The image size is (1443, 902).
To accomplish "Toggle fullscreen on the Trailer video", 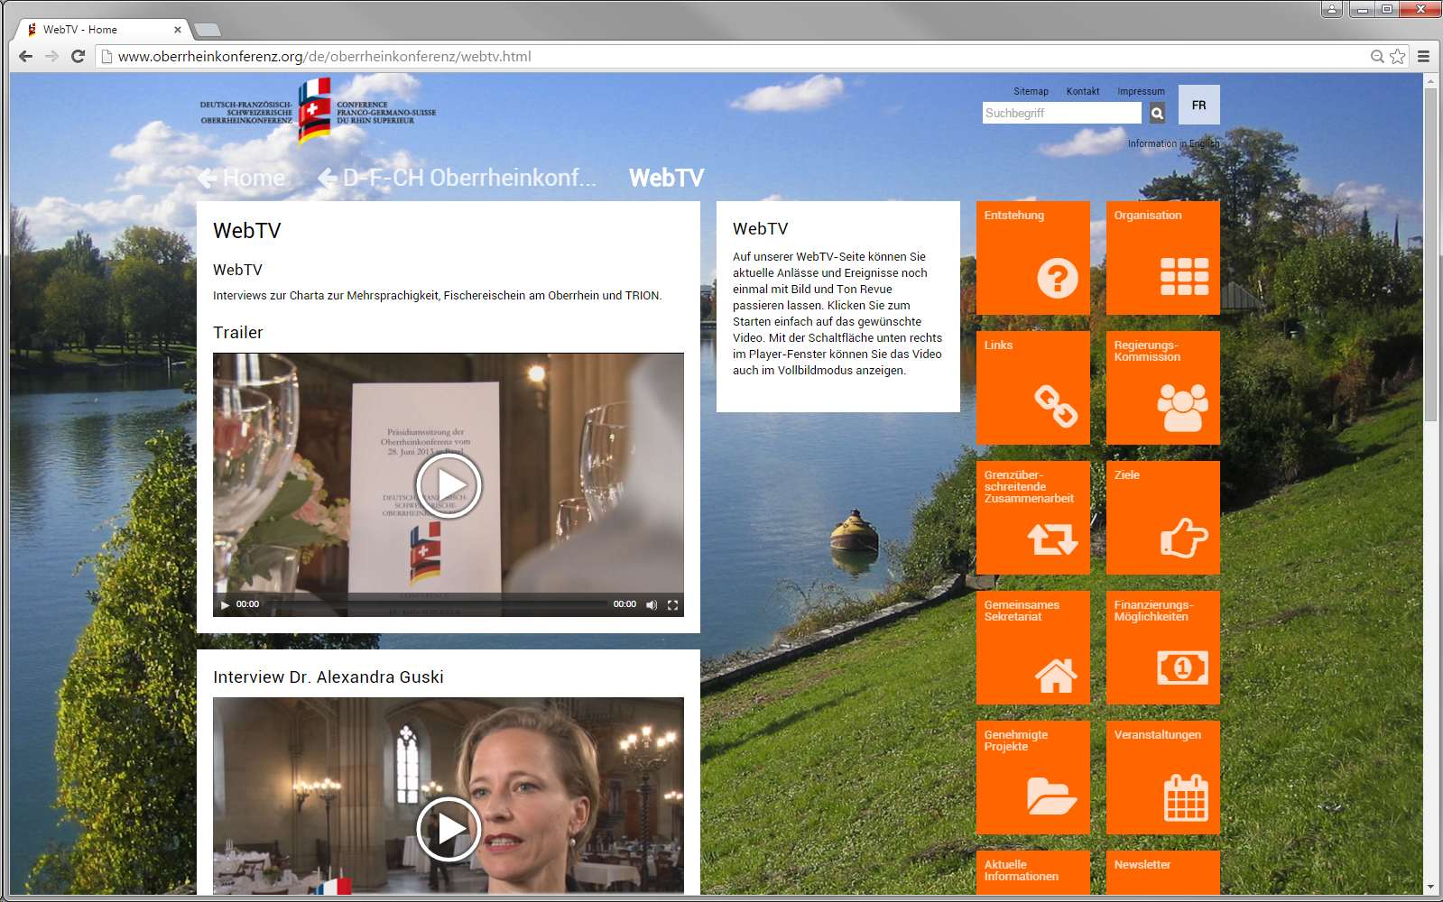I will coord(672,604).
